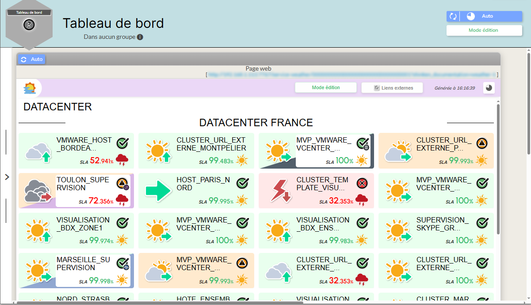Open the blurred web page URL link

(x=351, y=75)
